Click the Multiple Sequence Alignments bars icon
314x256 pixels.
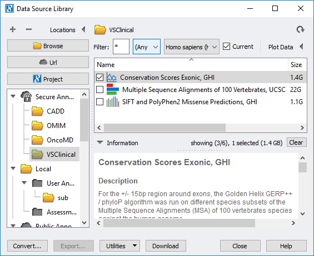[113, 89]
